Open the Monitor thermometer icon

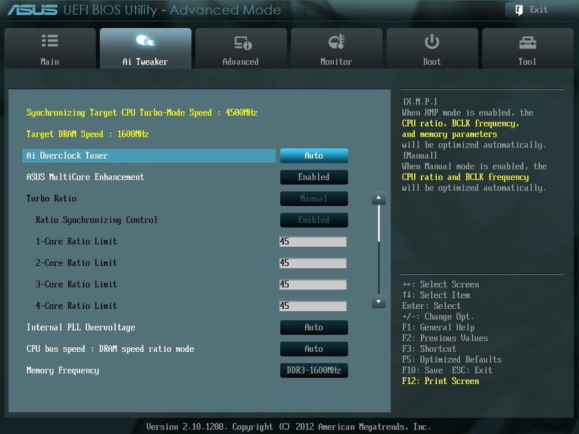(x=337, y=42)
